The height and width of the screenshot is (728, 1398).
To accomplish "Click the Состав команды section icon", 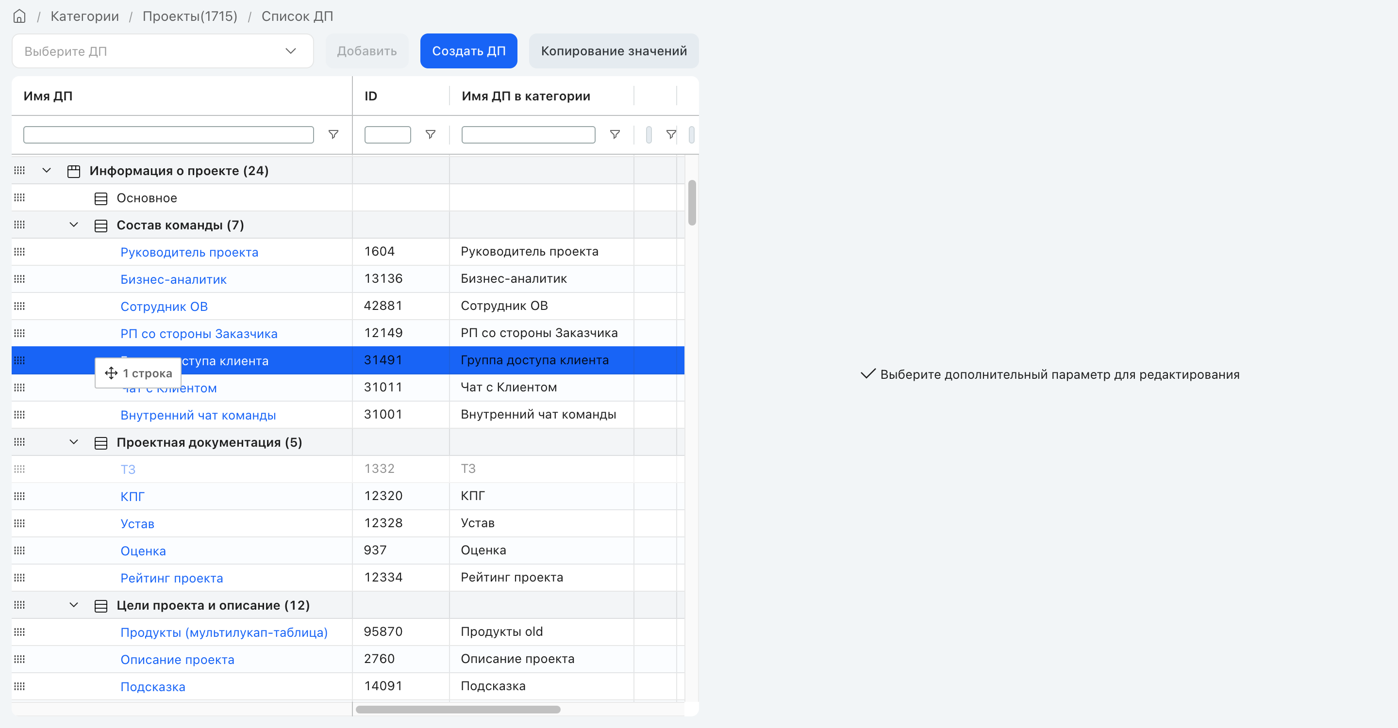I will click(101, 226).
